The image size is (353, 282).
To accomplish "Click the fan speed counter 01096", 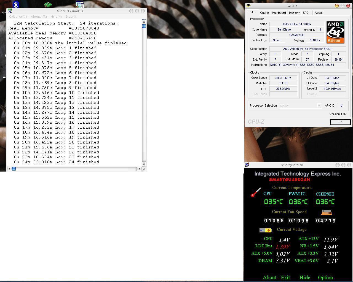I will [298, 221].
